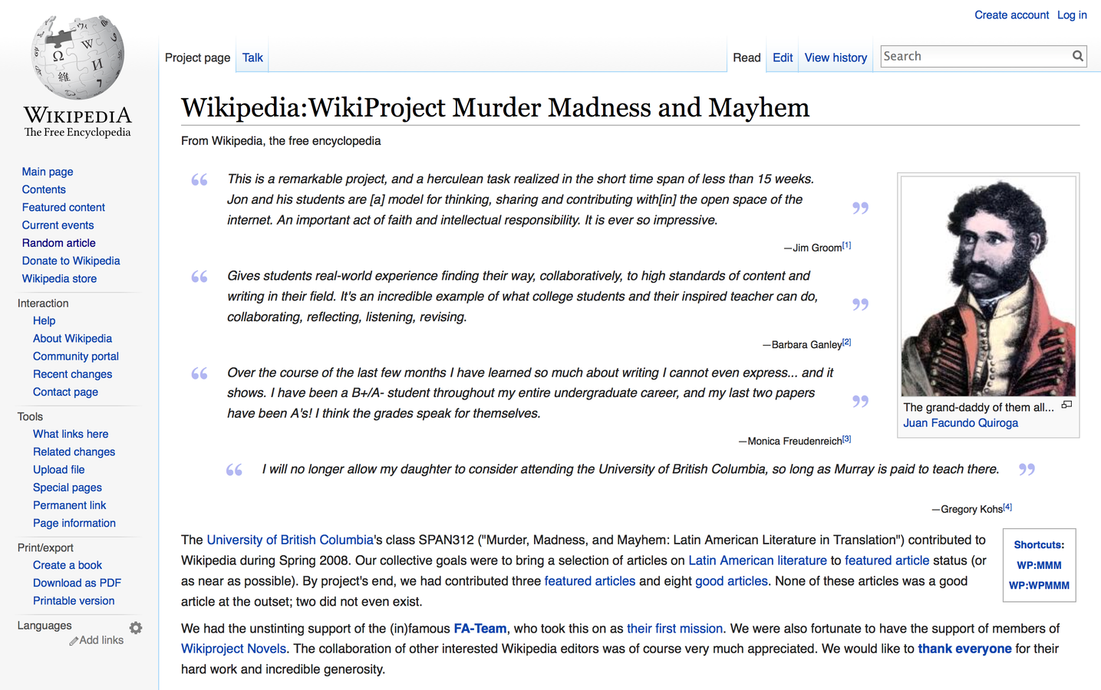Visit the Community portal link
Image resolution: width=1101 pixels, height=690 pixels.
(x=76, y=356)
